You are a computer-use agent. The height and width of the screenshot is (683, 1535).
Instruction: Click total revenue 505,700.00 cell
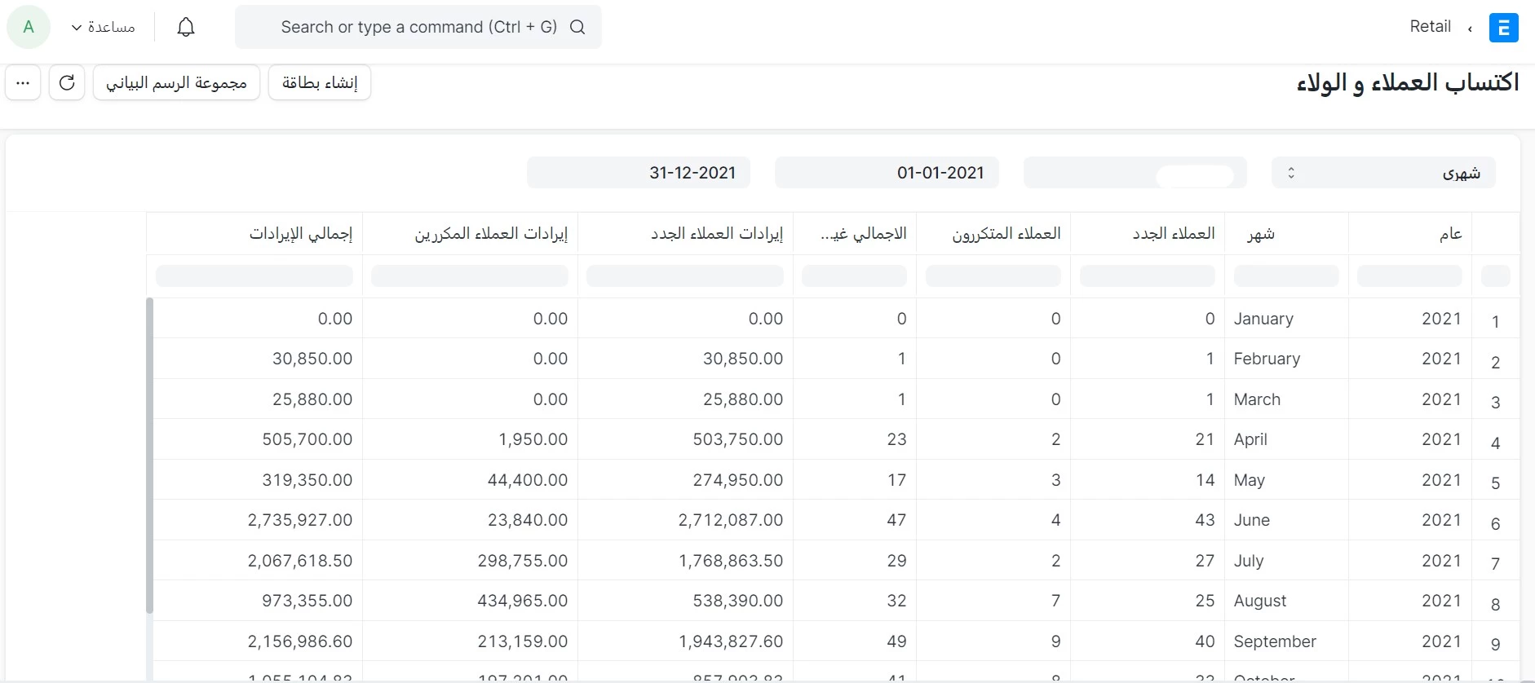[258, 439]
